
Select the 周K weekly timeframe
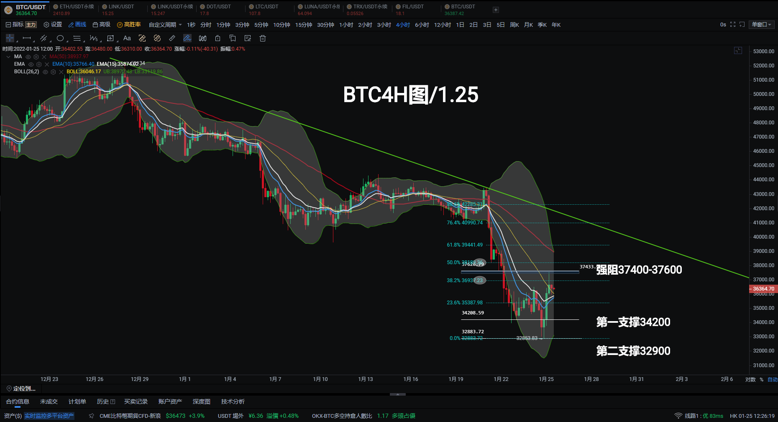coord(514,25)
